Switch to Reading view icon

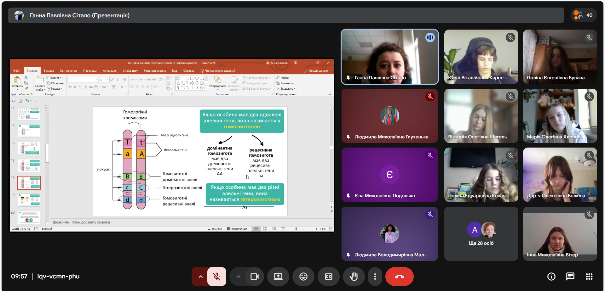click(274, 229)
